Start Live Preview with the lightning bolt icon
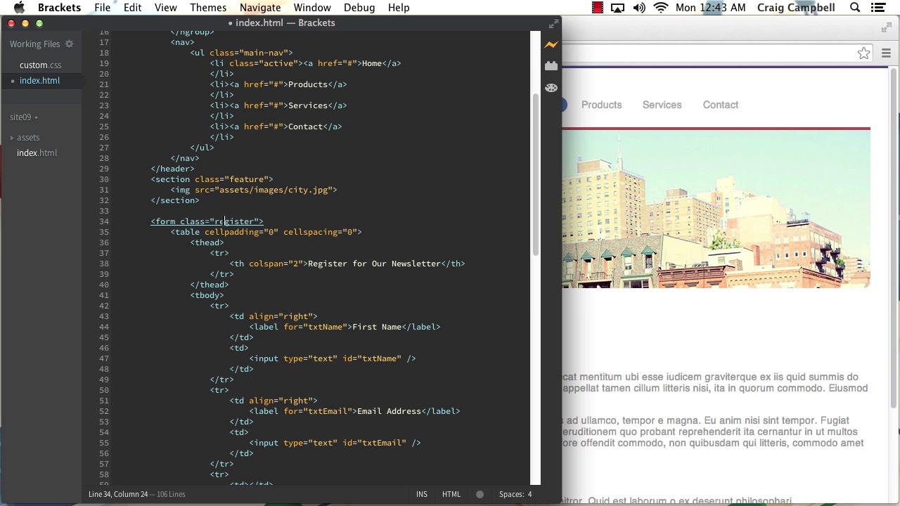 551,45
